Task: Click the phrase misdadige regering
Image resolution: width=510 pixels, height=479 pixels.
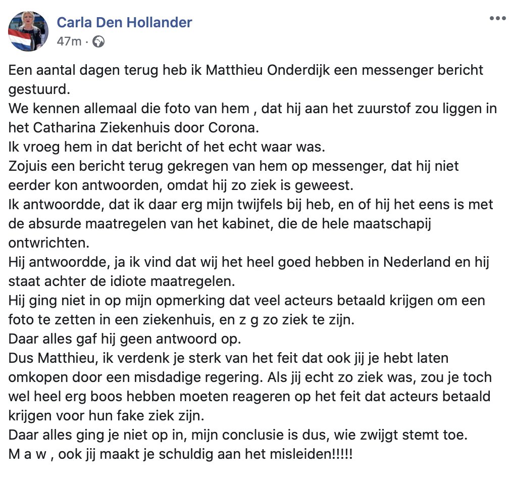Action: pos(198,377)
